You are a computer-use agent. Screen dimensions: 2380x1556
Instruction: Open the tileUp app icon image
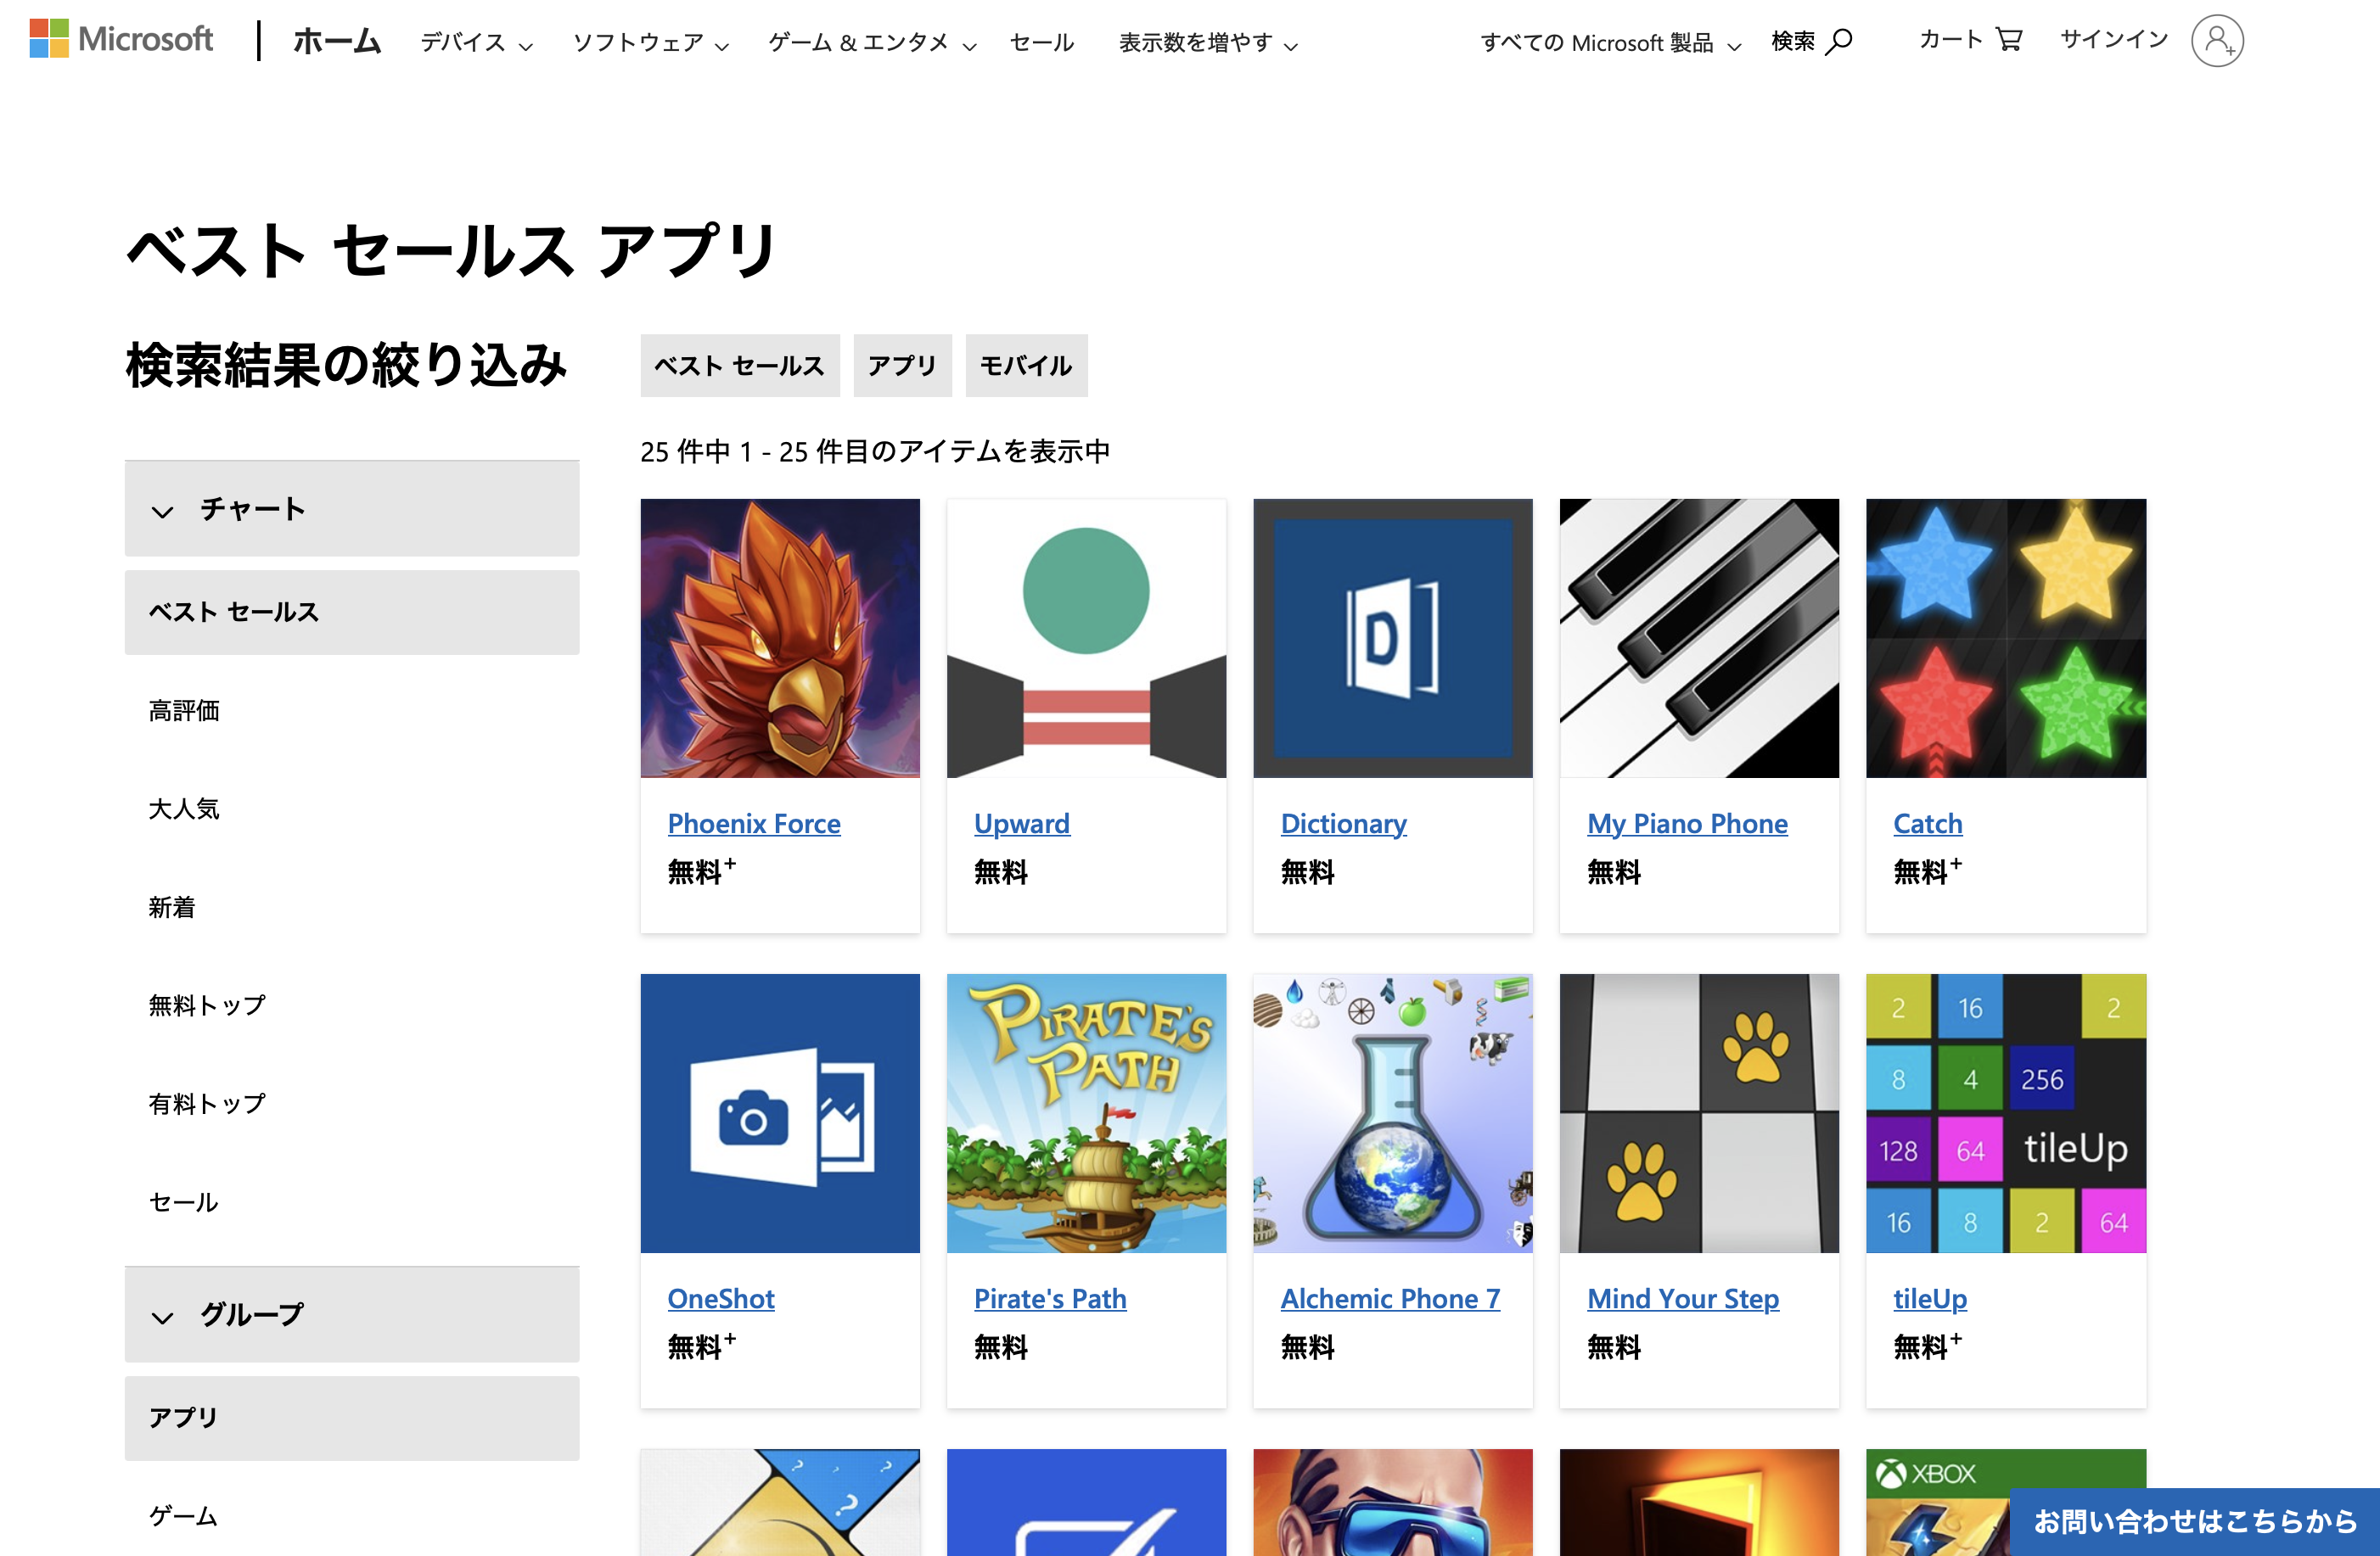(x=2005, y=1112)
